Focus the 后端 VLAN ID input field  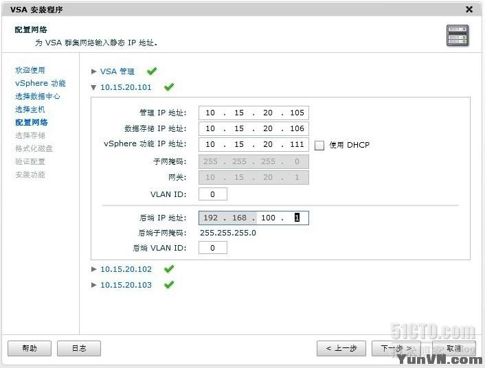pos(213,248)
